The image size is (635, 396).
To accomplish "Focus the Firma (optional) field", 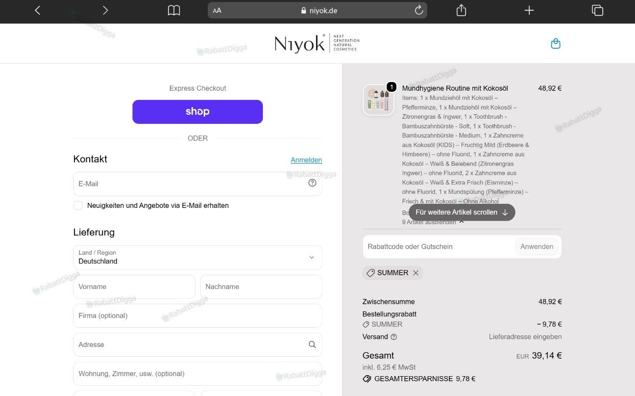I will 198,316.
